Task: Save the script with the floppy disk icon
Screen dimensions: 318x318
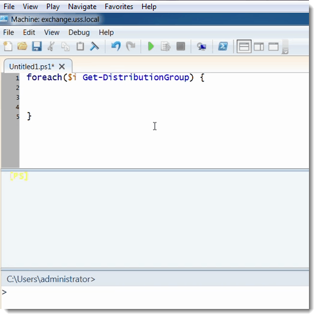Action: [x=37, y=46]
